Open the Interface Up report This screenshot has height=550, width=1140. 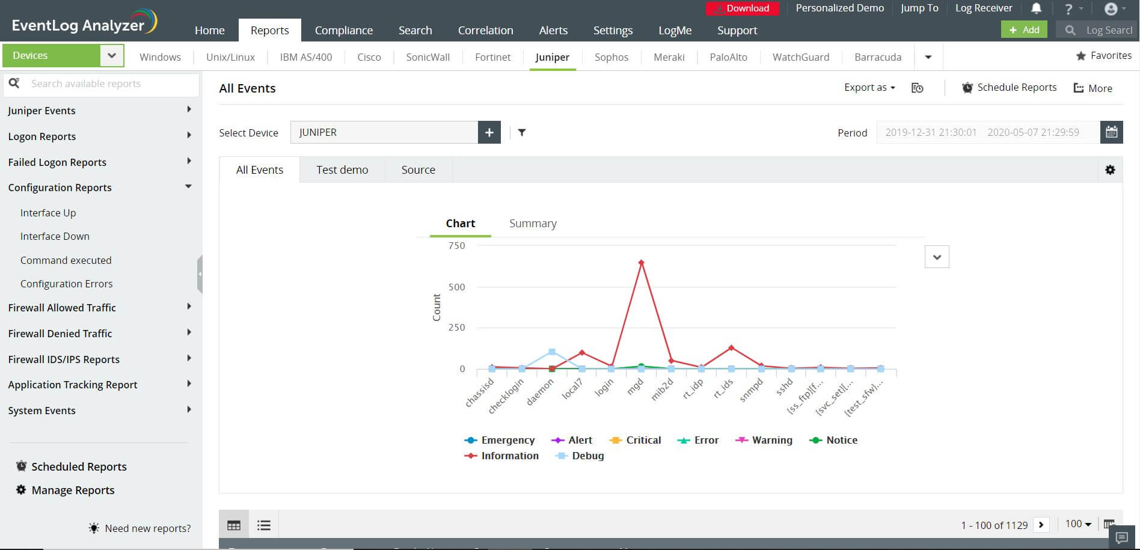pos(48,213)
